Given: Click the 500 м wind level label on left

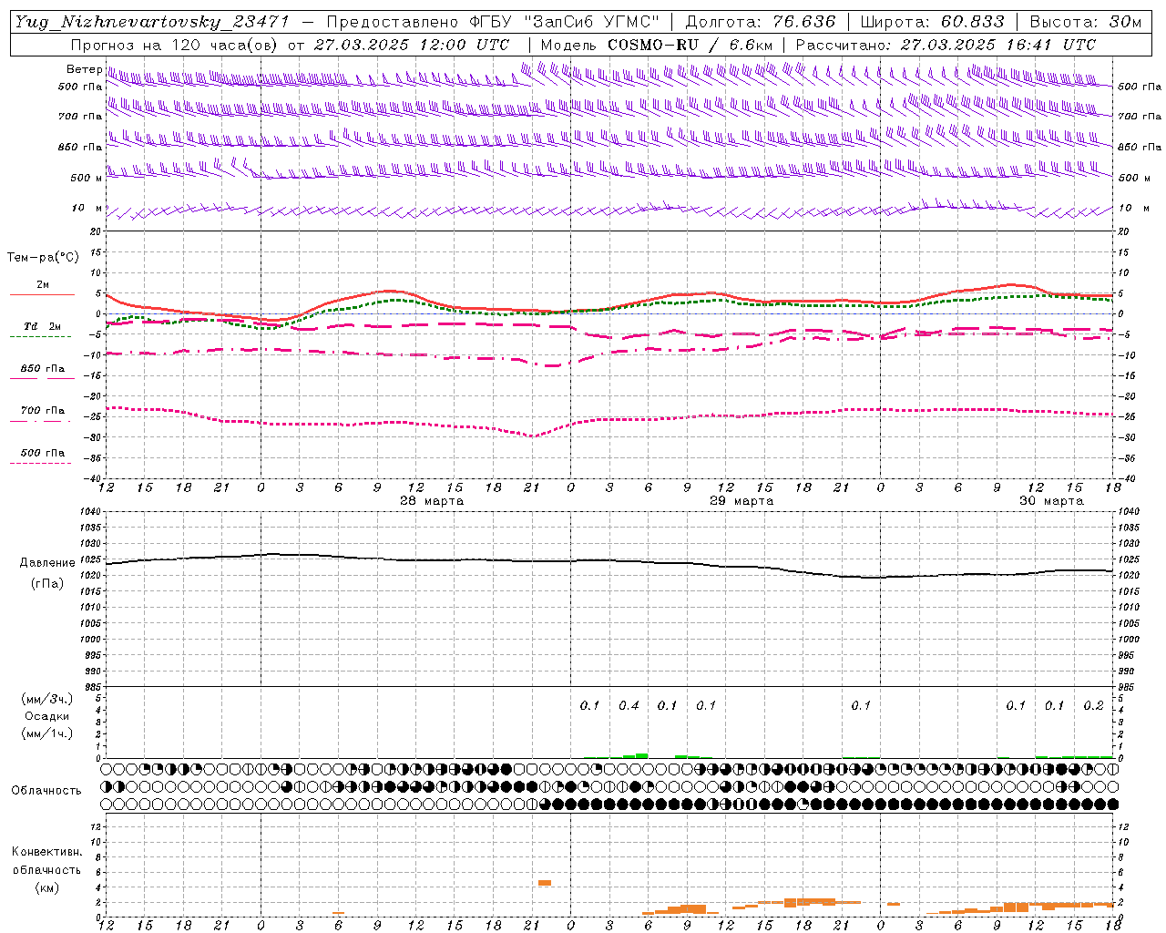Looking at the screenshot, I should pos(87,178).
